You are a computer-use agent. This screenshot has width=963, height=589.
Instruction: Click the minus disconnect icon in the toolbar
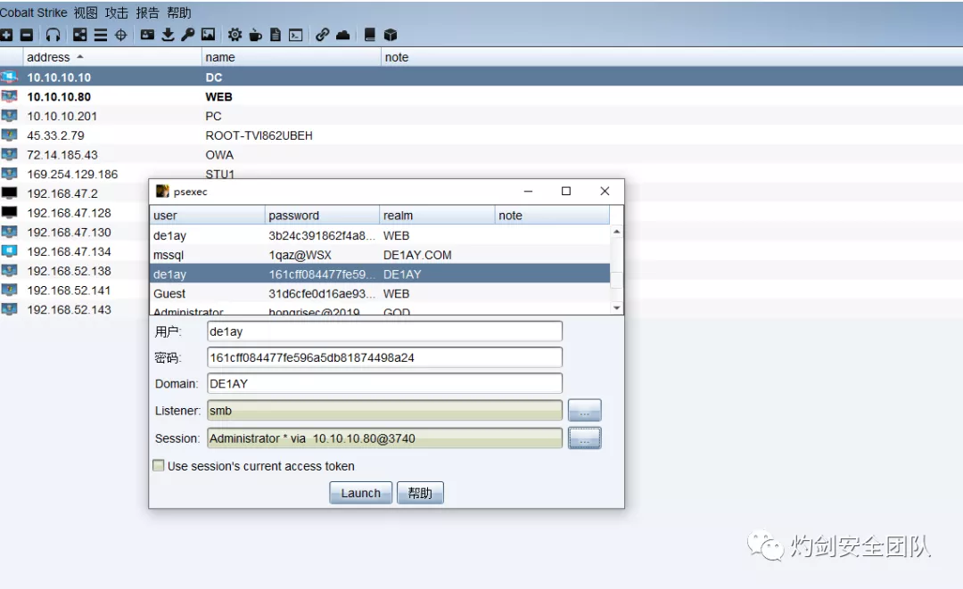[27, 35]
